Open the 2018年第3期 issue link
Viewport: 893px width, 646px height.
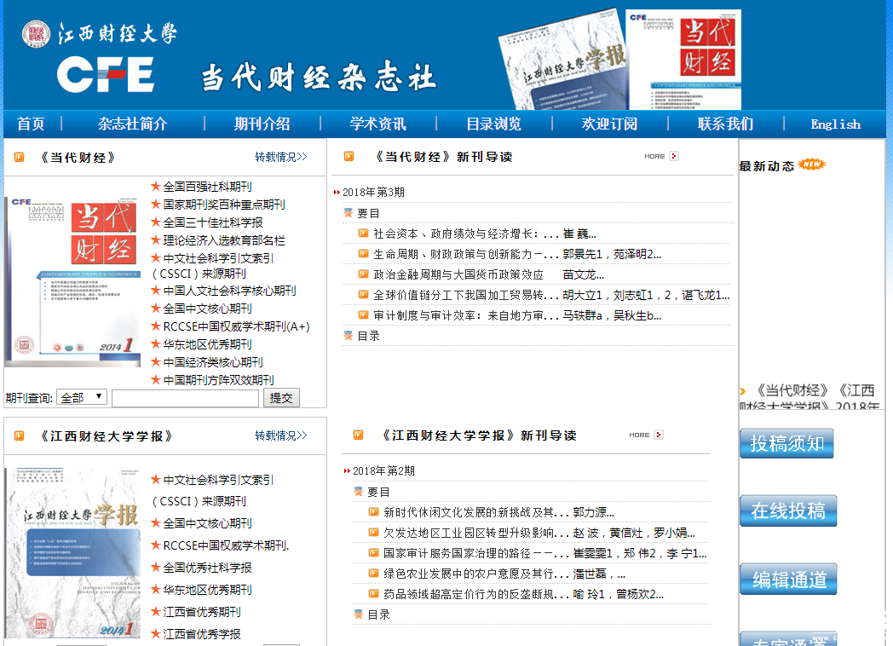coord(373,192)
